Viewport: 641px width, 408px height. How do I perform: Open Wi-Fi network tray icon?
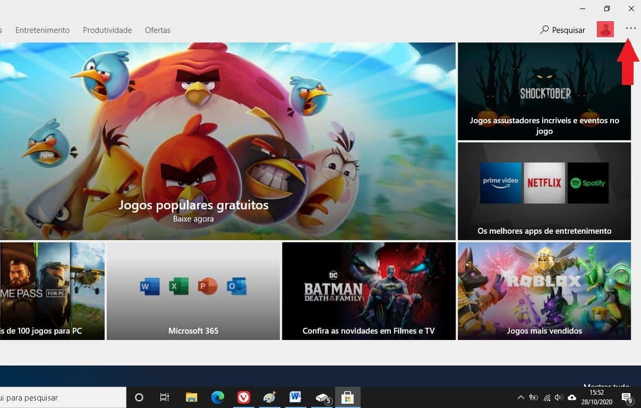click(546, 397)
